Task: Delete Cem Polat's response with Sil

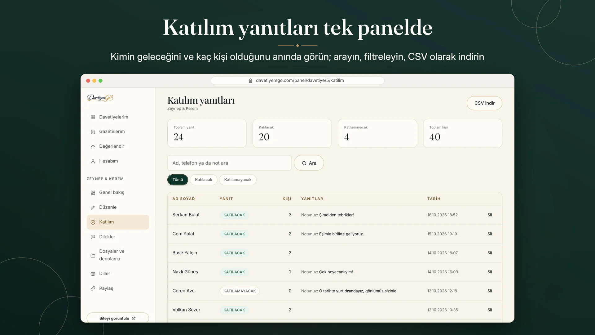Action: pyautogui.click(x=490, y=234)
